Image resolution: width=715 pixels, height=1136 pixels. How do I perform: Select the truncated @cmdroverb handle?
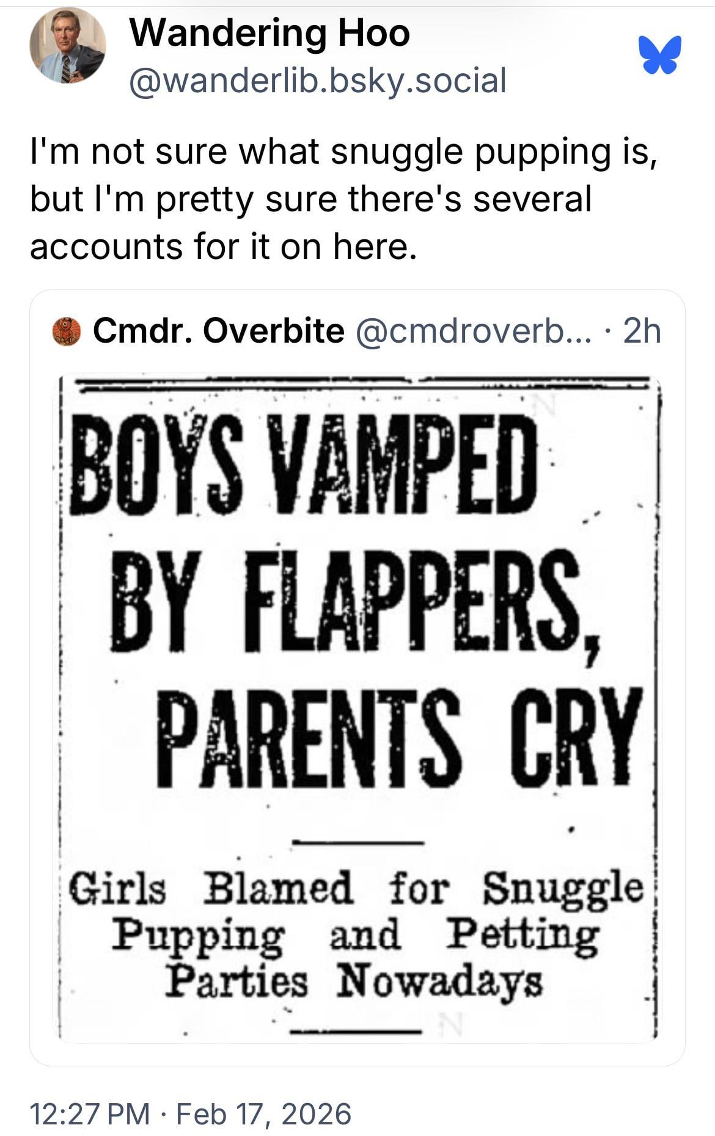click(473, 331)
